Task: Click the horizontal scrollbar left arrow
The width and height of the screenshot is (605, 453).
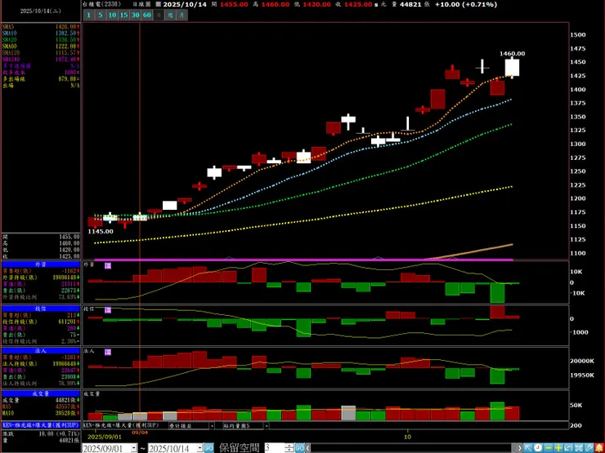Action: (308, 448)
